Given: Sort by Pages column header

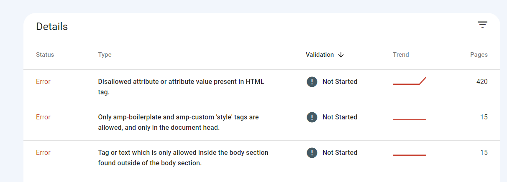Looking at the screenshot, I should pyautogui.click(x=479, y=55).
